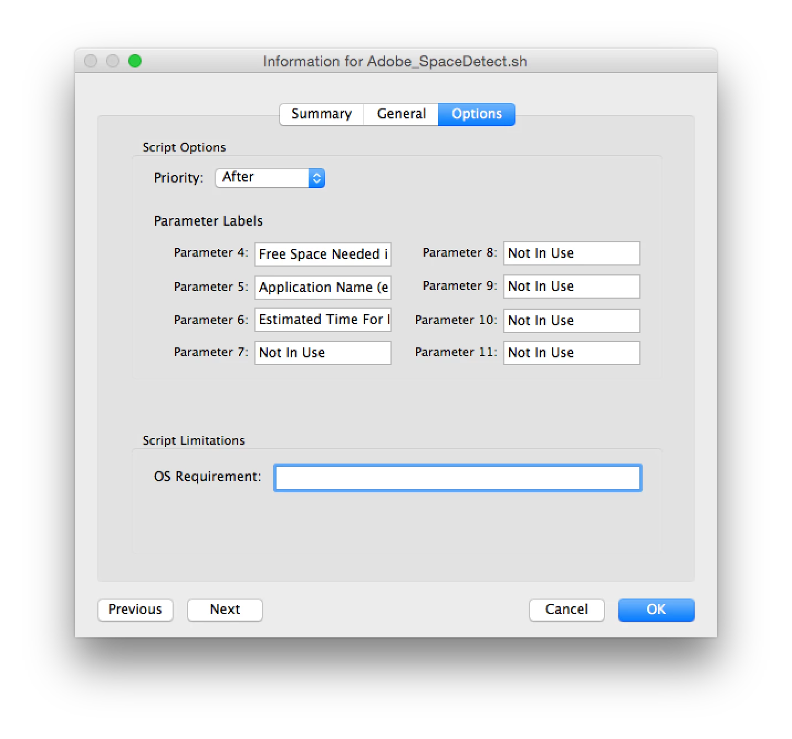
Task: Click the window title Information for Adobe_SpaceDetect.sh
Action: (x=395, y=61)
